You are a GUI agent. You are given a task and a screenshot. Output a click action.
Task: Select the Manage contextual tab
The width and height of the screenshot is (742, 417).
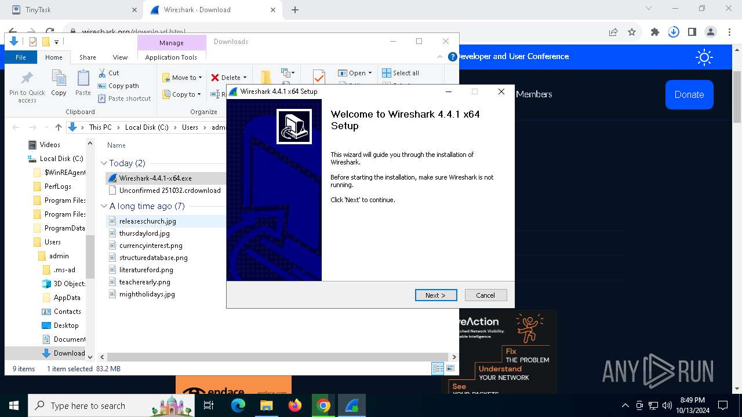172,43
